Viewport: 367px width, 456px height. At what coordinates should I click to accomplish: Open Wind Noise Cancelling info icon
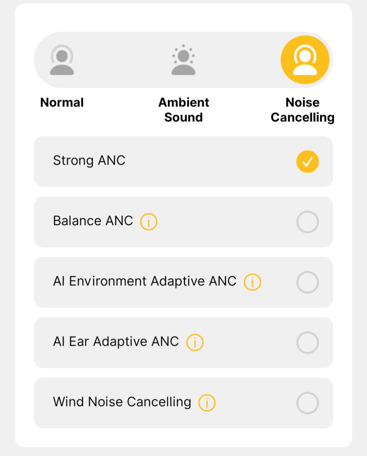pos(207,403)
